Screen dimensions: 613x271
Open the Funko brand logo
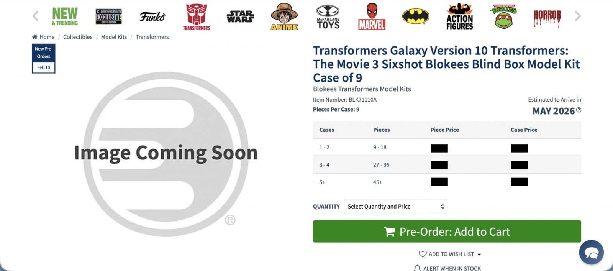coord(152,16)
